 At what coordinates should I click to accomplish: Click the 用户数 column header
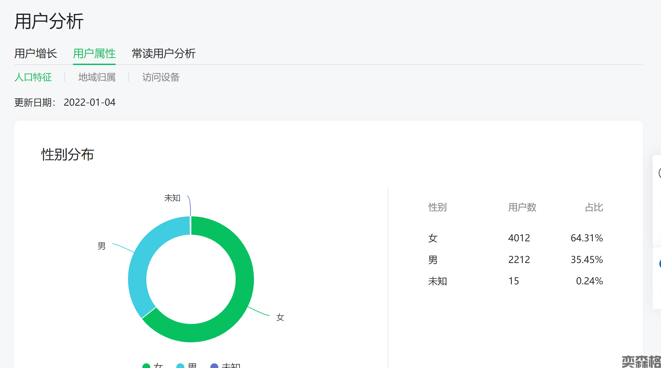point(522,207)
